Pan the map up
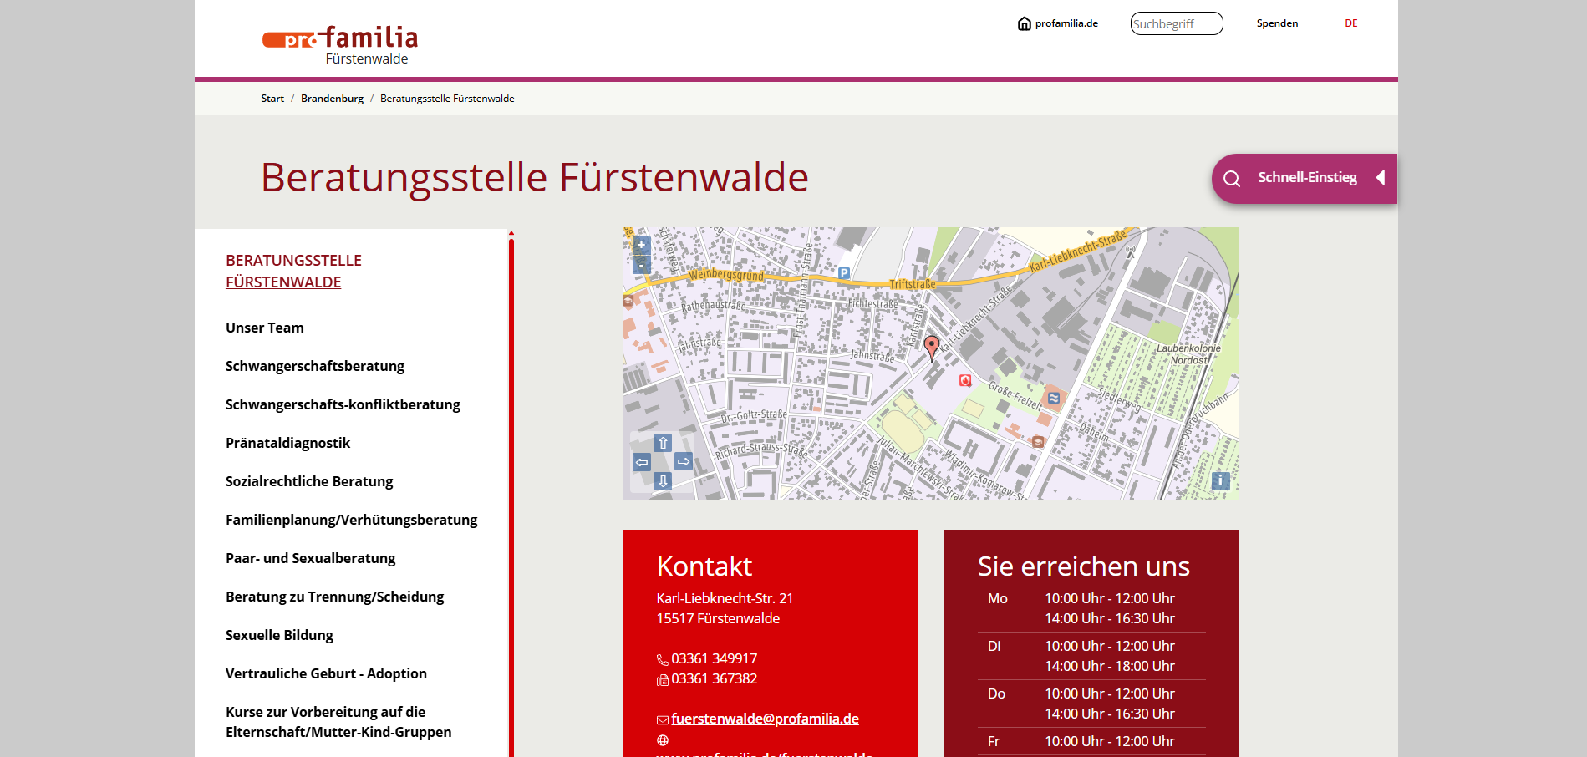This screenshot has width=1587, height=757. [x=663, y=443]
